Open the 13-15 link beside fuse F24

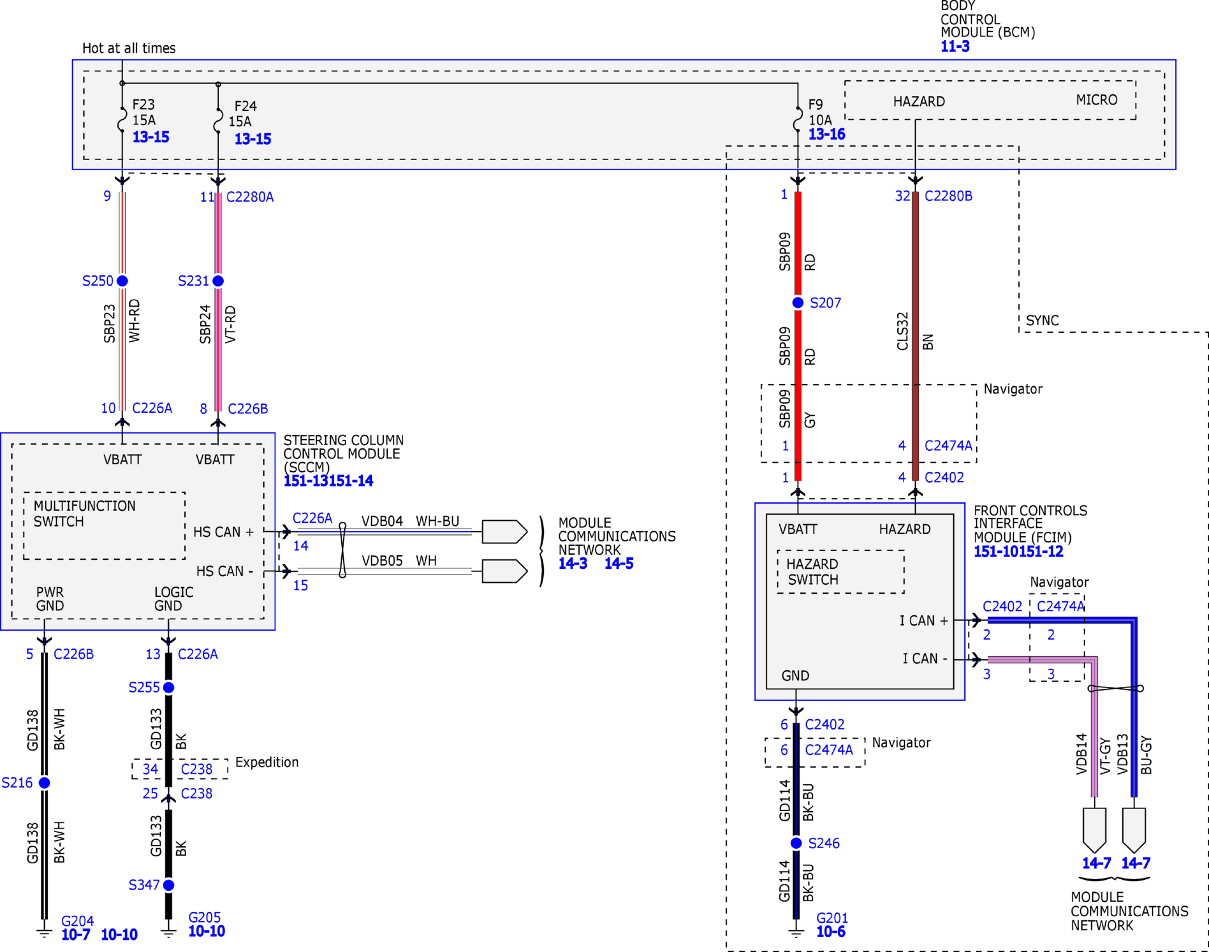(x=253, y=139)
